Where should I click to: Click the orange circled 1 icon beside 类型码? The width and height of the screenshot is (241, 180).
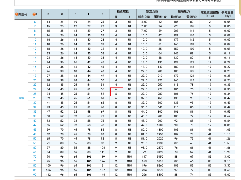click(x=17, y=14)
